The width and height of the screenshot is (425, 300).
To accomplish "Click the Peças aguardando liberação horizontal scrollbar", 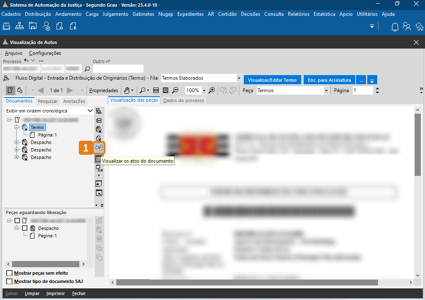I will (46, 264).
